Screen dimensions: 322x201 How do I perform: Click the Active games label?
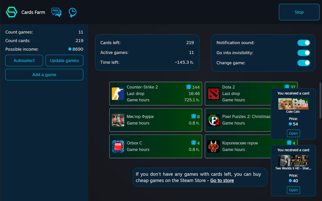click(114, 53)
